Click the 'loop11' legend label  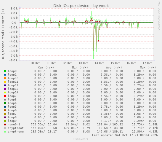(x=13, y=82)
